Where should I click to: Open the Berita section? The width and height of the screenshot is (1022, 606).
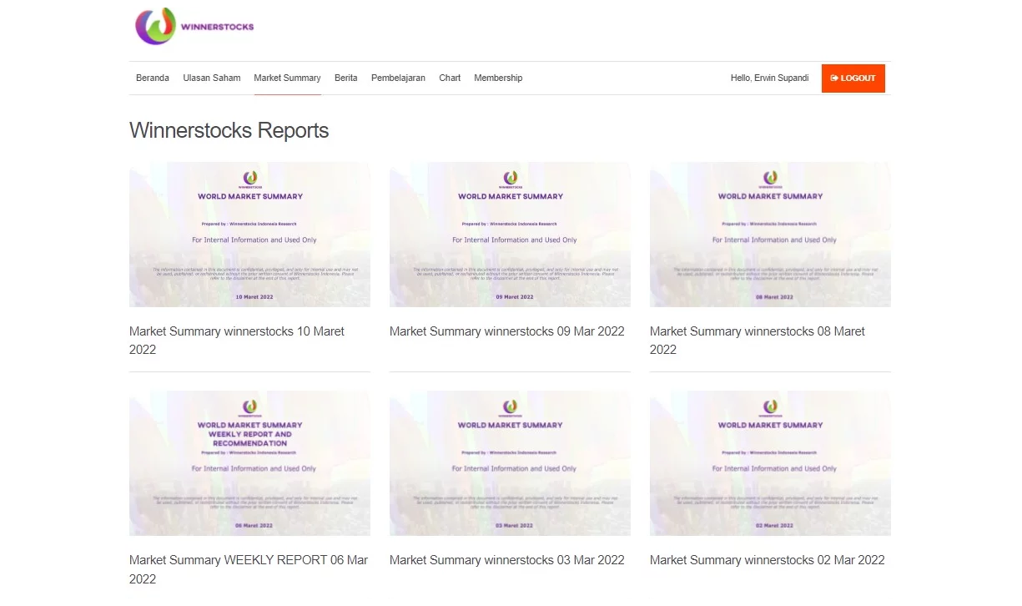coord(345,78)
